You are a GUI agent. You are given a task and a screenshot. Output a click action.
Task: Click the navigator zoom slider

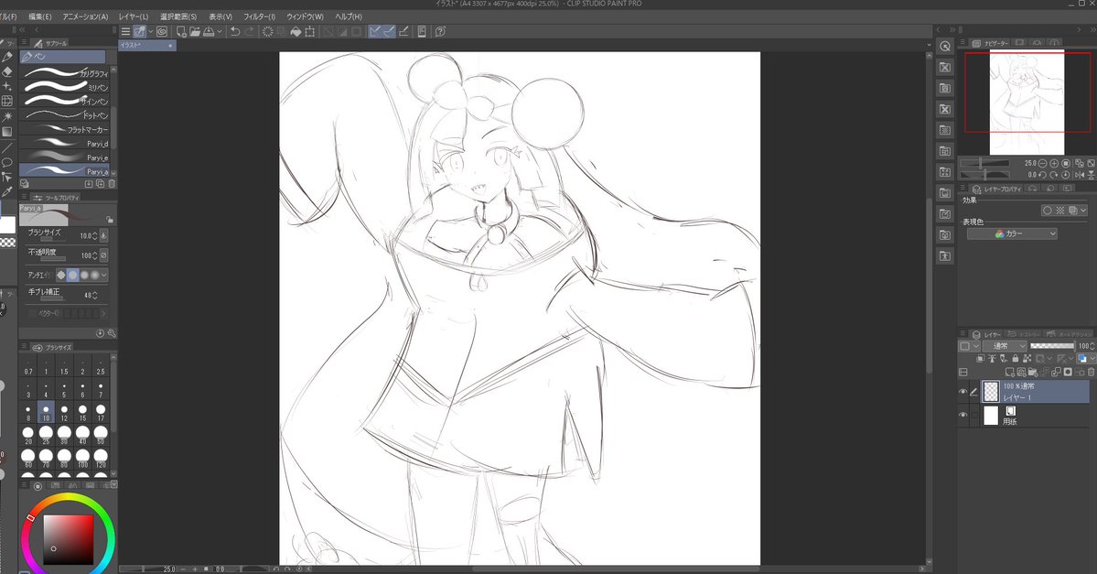point(984,163)
